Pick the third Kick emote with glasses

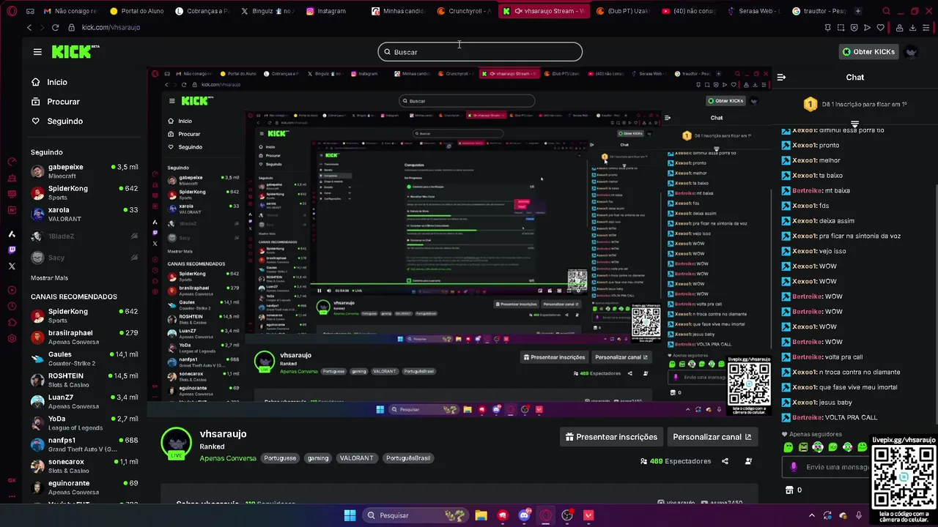pos(818,447)
